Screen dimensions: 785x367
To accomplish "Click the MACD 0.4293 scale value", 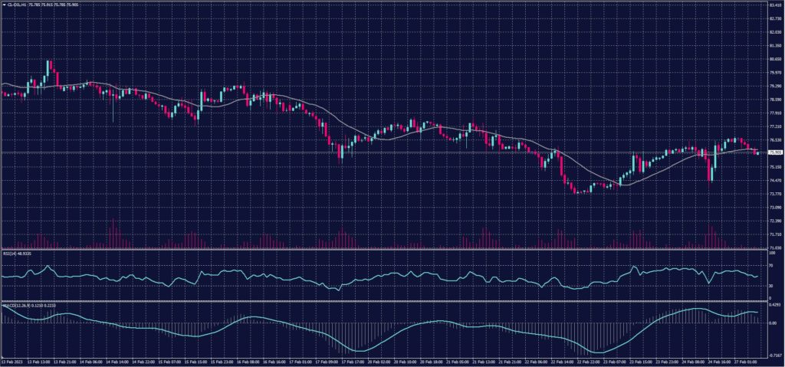I will click(774, 306).
